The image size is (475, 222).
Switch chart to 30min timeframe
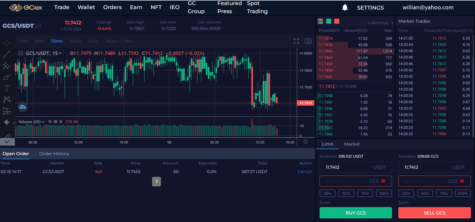click(75, 41)
